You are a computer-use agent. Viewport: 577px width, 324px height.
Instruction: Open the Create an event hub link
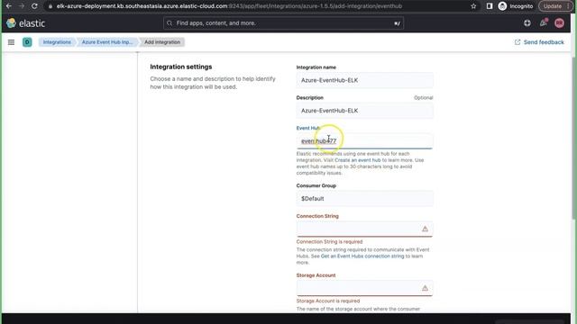click(x=358, y=160)
